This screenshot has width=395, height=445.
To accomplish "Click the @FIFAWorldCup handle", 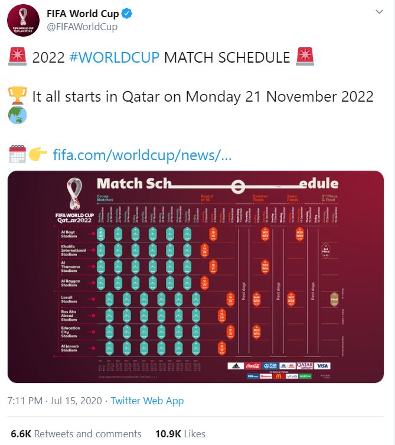I will coord(82,27).
